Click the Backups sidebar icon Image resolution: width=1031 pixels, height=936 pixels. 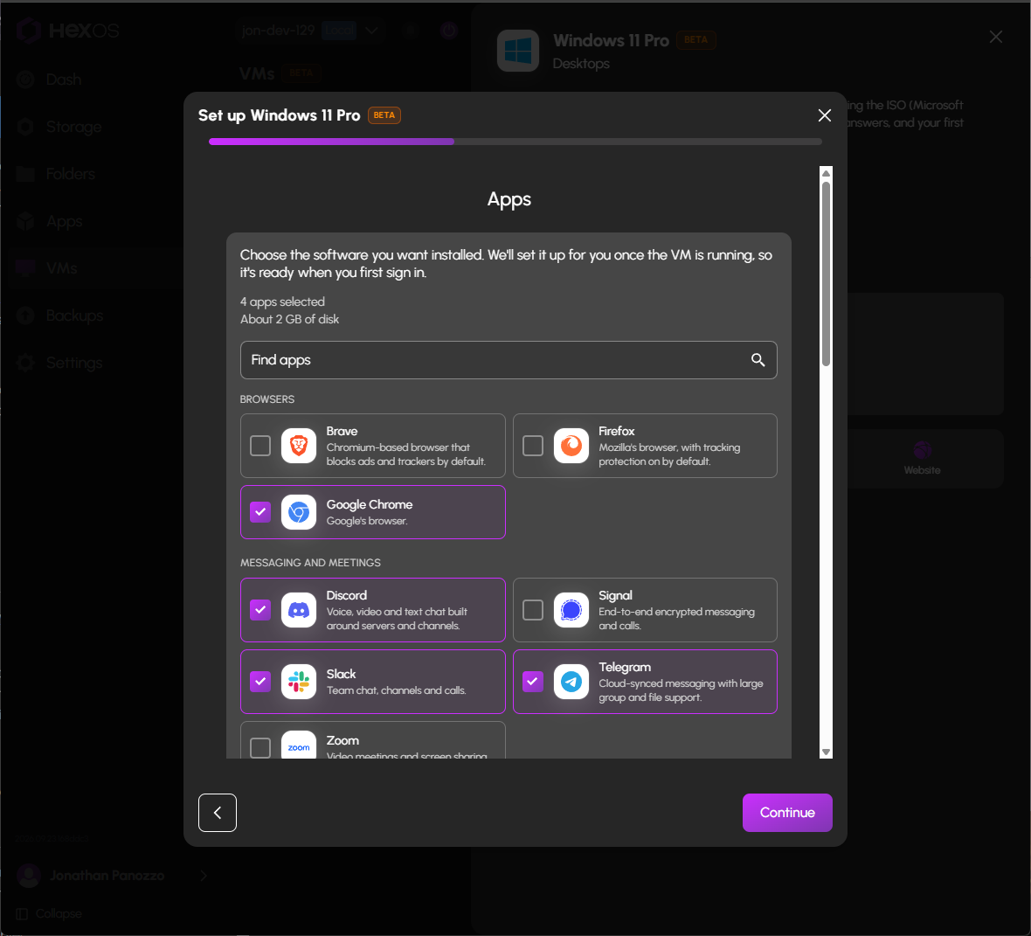tap(25, 315)
